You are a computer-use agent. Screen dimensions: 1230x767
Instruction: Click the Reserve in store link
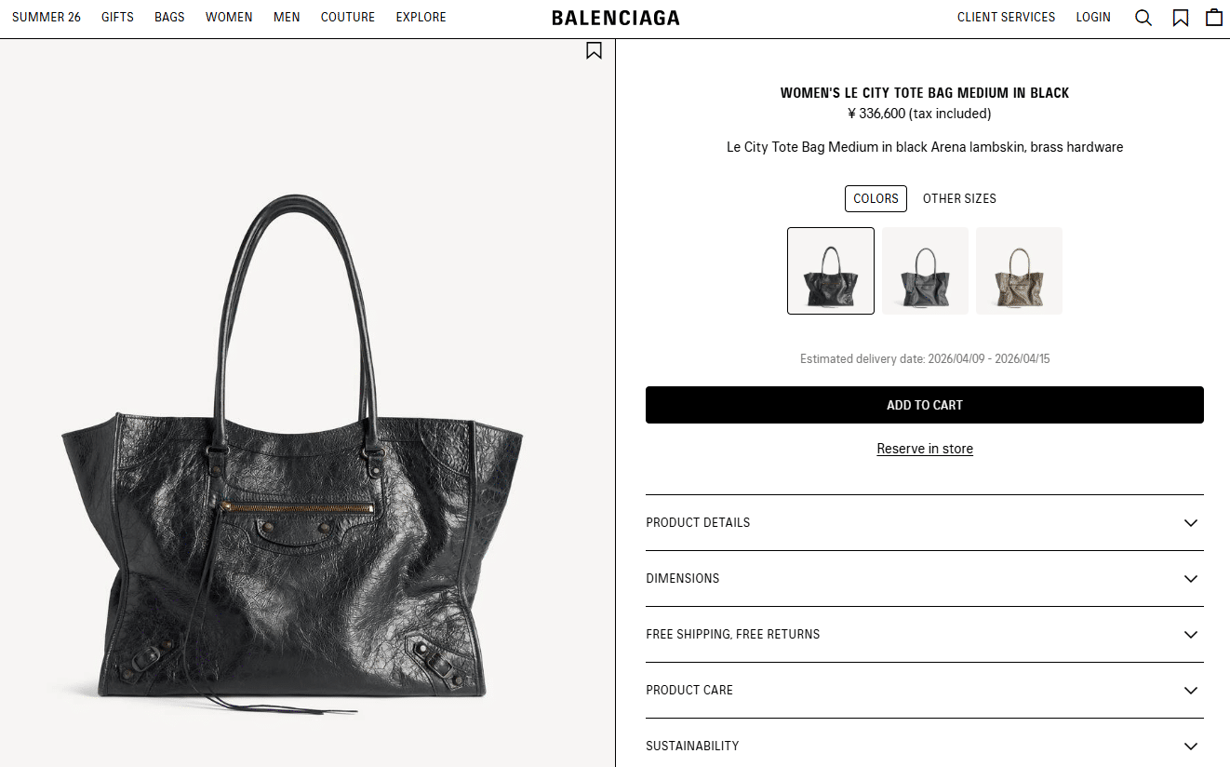click(925, 449)
